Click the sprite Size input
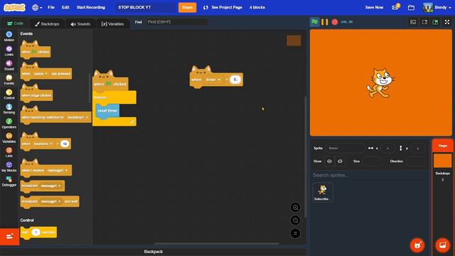455x256 pixels. tap(372, 161)
